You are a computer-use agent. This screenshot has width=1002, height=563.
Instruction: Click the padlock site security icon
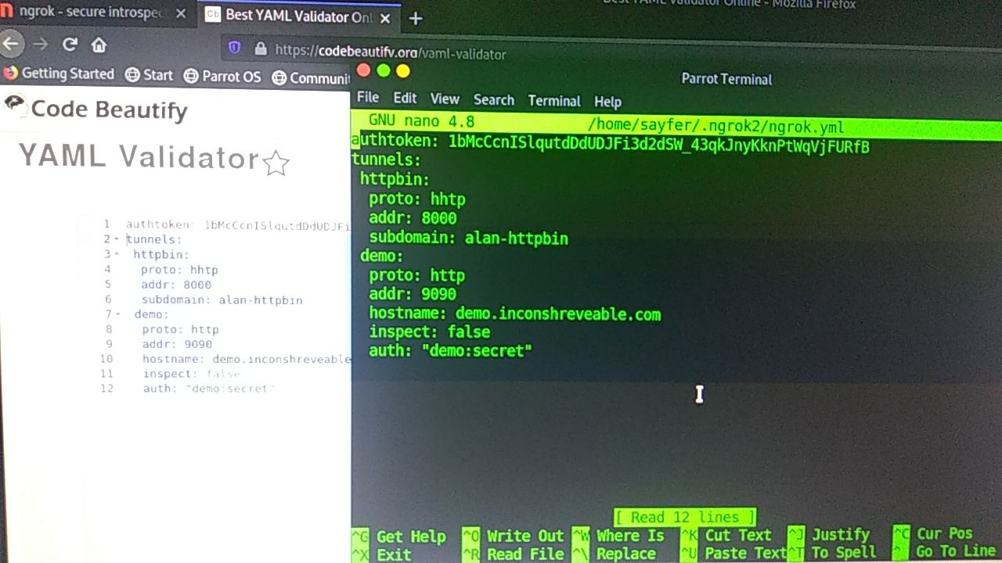(x=261, y=48)
